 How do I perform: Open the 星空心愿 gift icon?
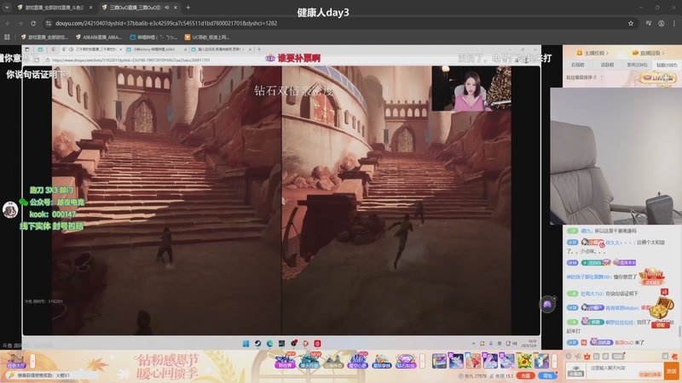pos(358,360)
